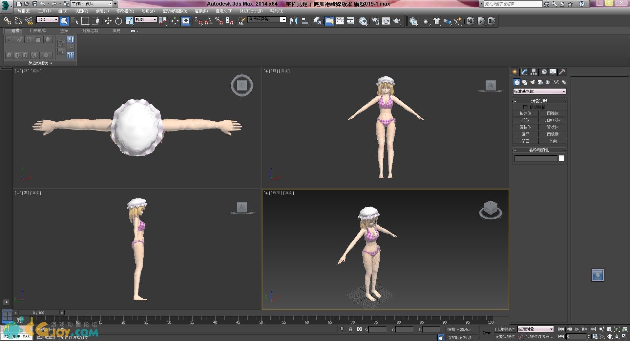Click the 平面 plane button

pyautogui.click(x=553, y=141)
